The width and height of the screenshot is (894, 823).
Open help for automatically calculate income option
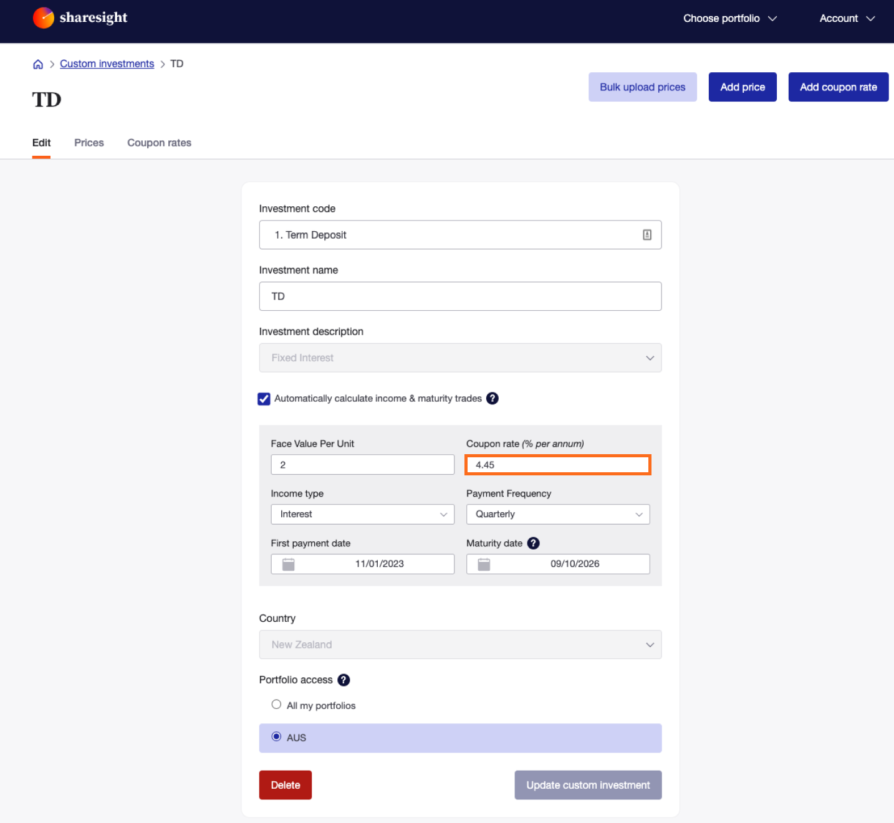[x=493, y=398]
